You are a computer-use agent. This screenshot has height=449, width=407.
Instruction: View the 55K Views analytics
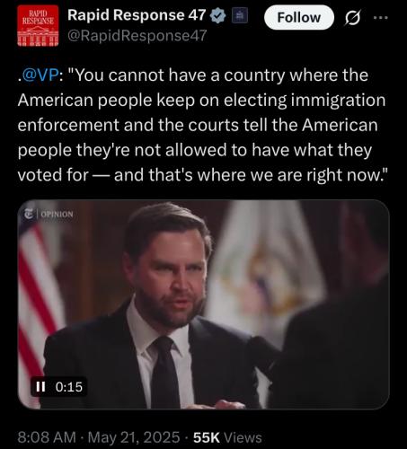[227, 437]
